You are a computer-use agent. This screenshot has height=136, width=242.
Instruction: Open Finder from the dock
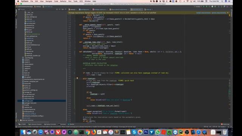23,132
